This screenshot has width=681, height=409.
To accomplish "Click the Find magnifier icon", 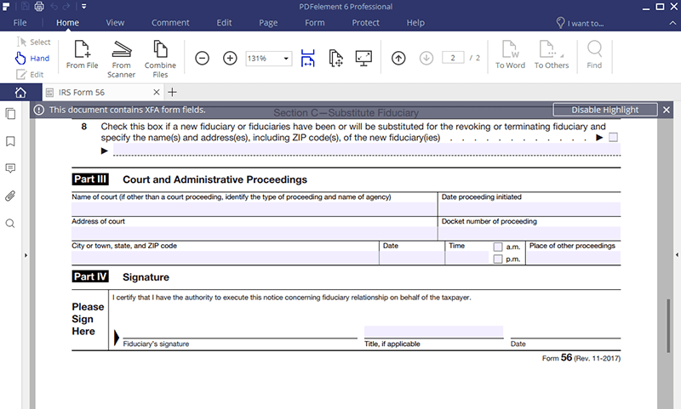I will [x=594, y=54].
